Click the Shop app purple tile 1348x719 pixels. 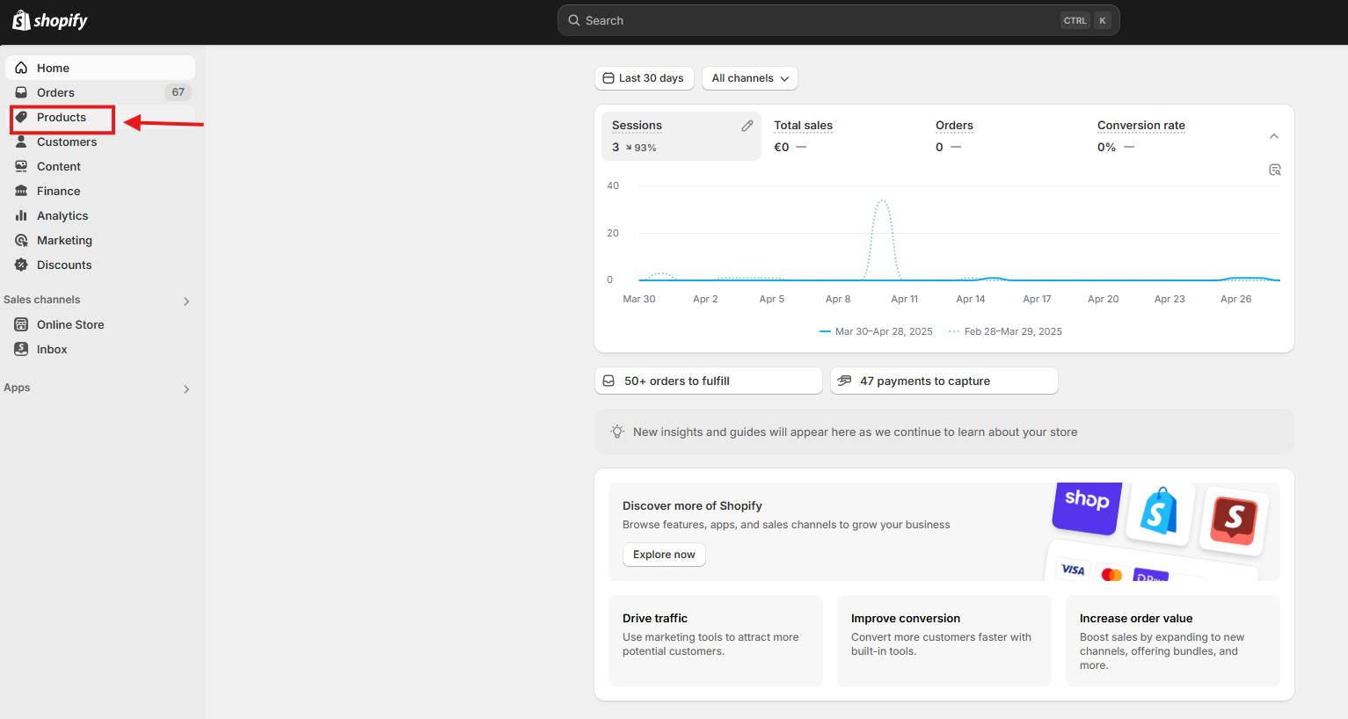[1087, 507]
